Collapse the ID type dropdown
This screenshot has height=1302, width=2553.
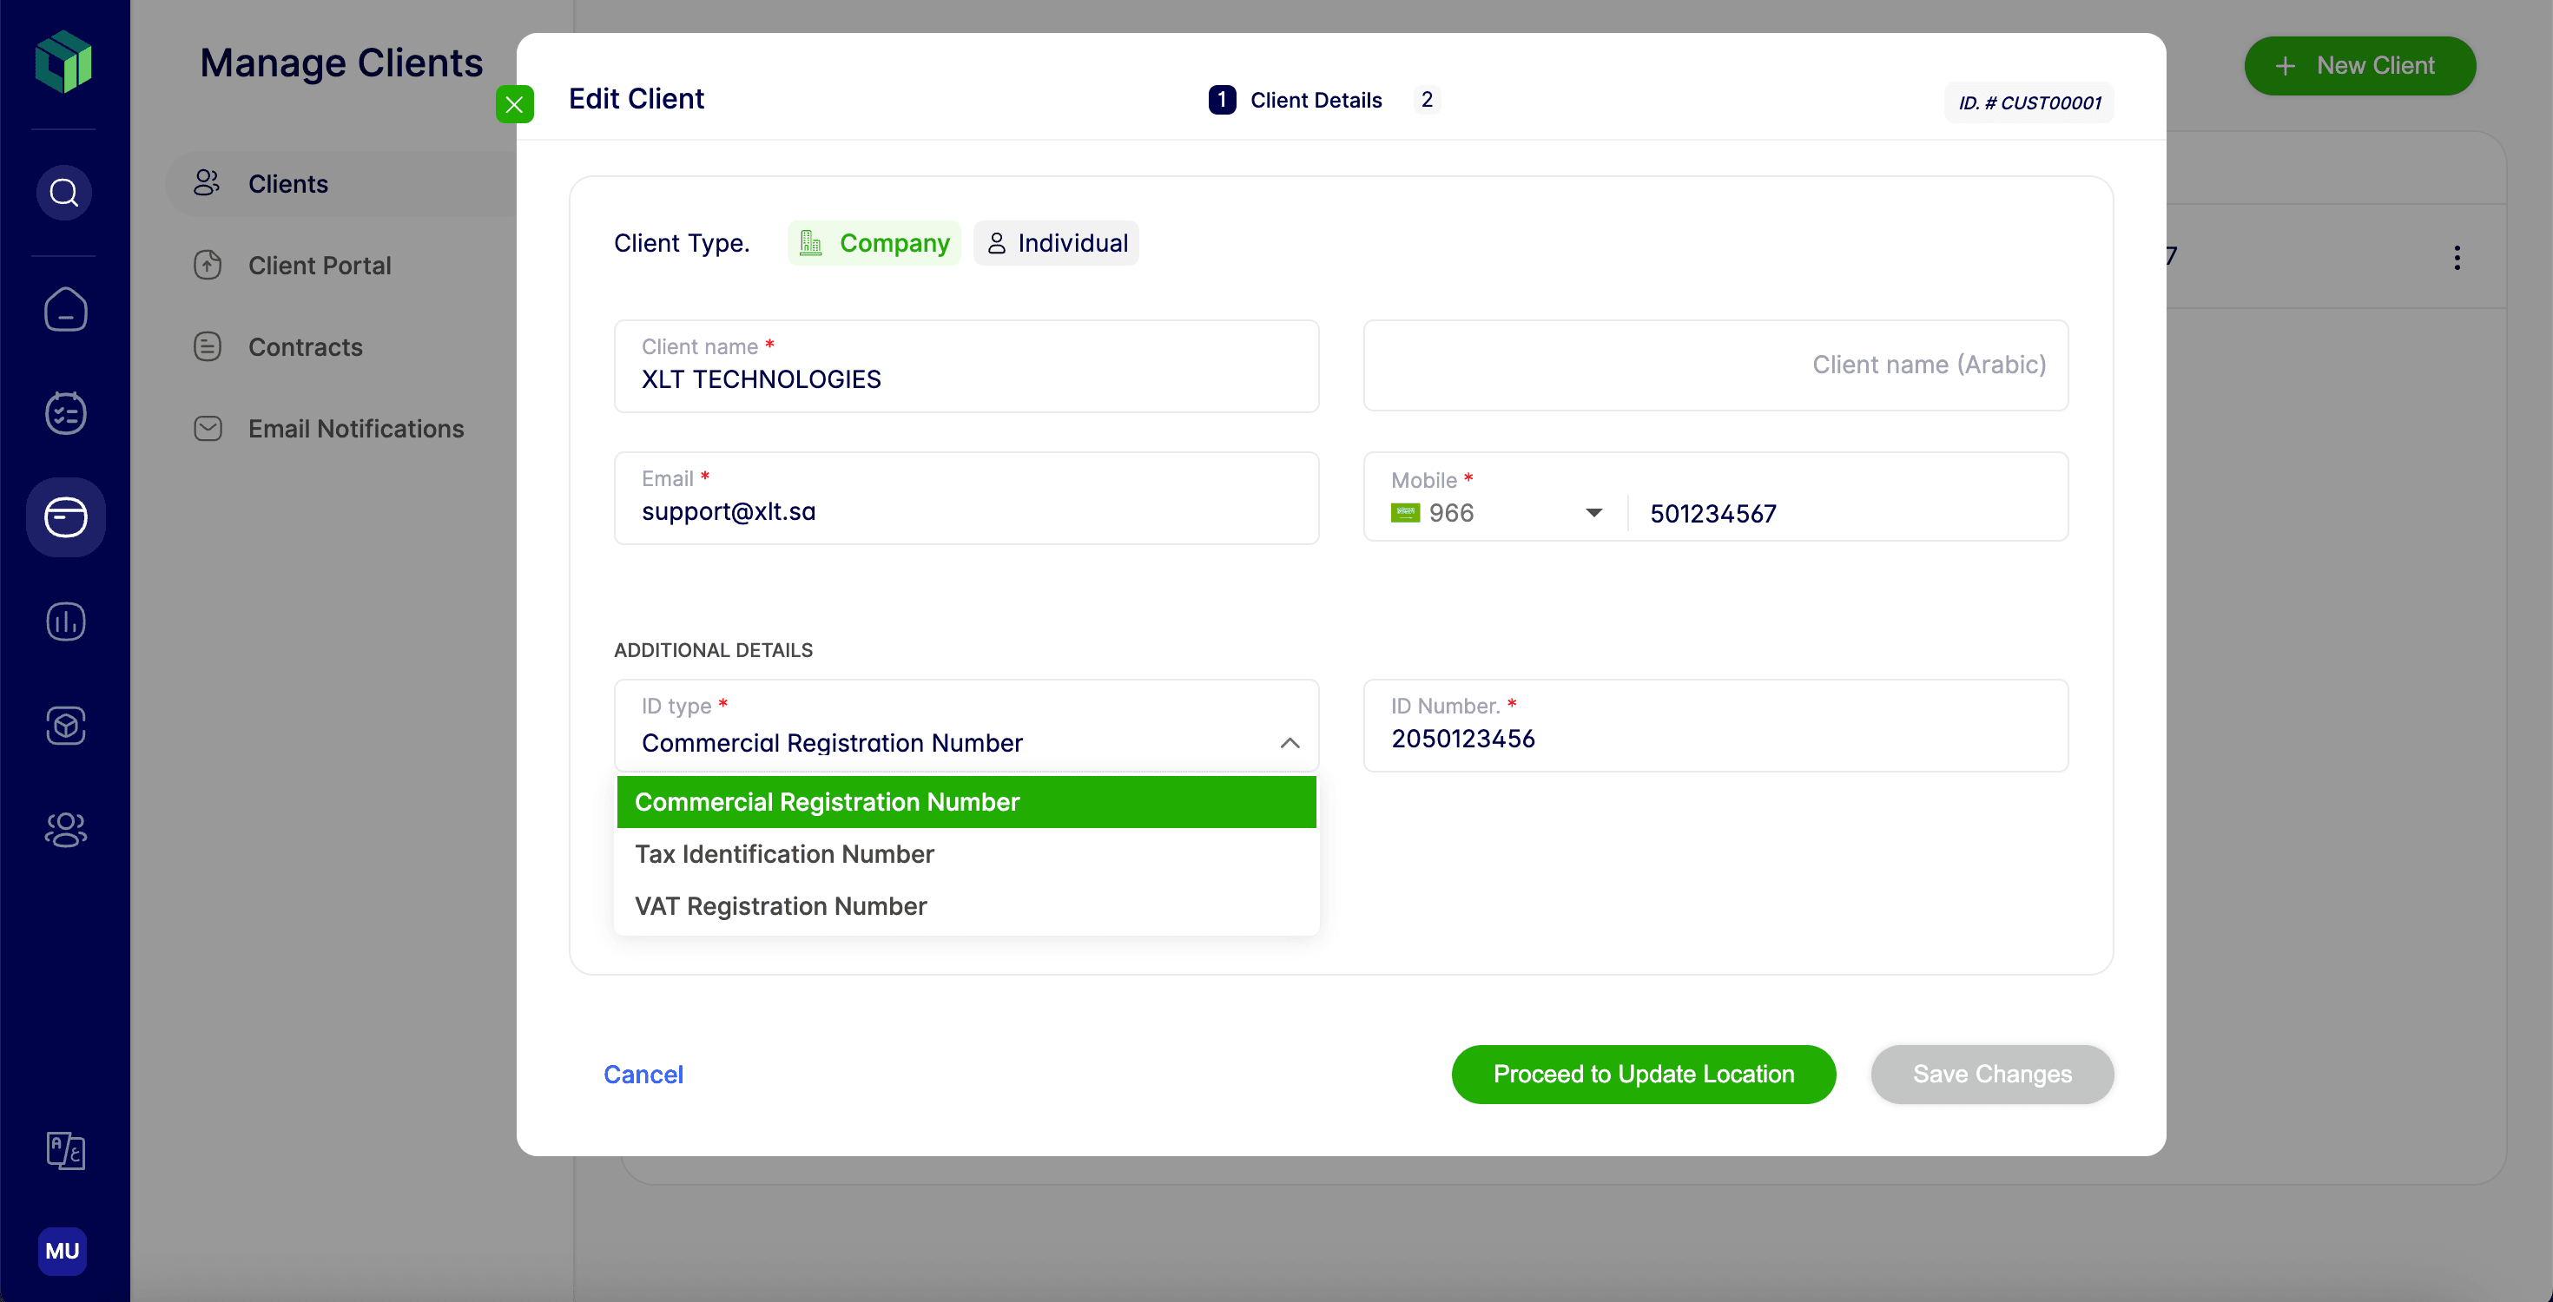pyautogui.click(x=1290, y=743)
